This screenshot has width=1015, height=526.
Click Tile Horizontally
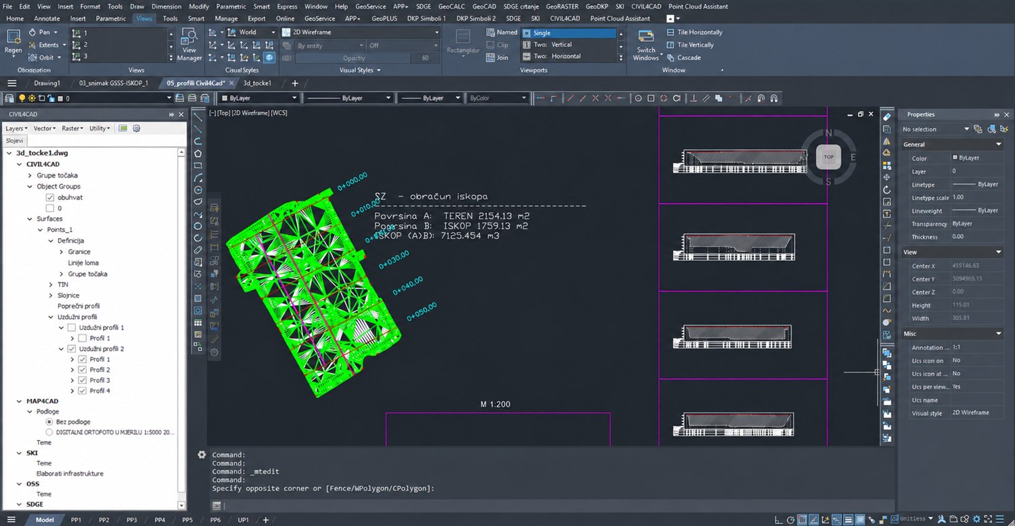[694, 32]
